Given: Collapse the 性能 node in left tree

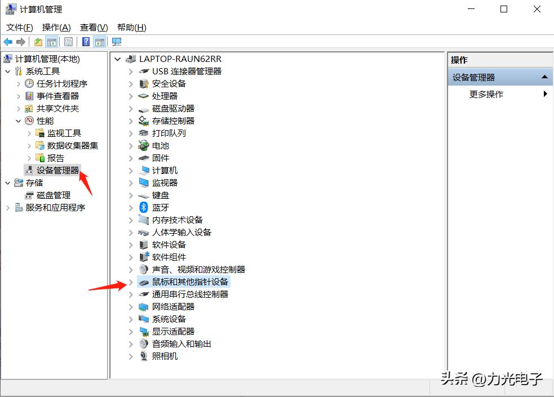Looking at the screenshot, I should pyautogui.click(x=17, y=121).
